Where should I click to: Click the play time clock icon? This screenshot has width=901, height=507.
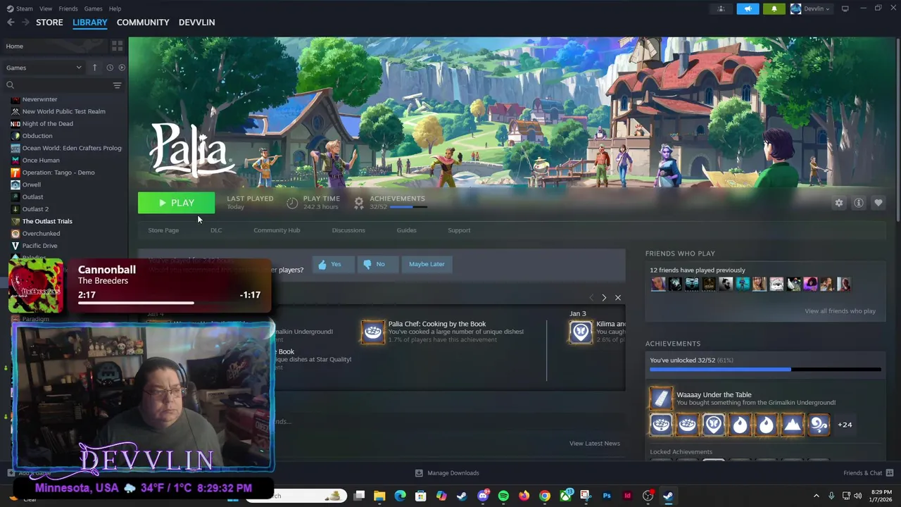click(292, 203)
